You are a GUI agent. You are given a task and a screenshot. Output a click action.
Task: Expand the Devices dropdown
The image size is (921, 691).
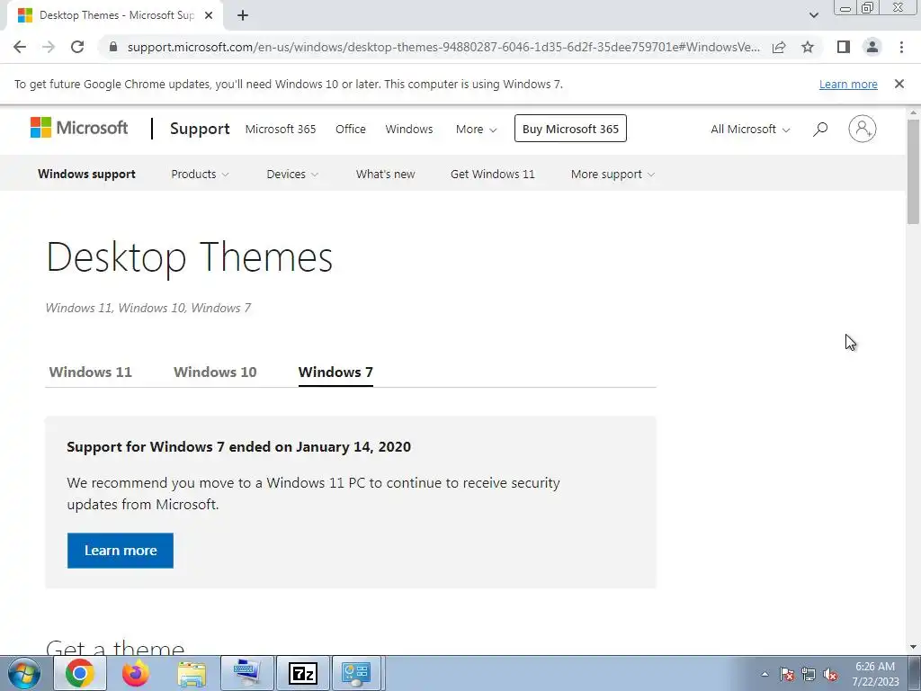point(292,174)
